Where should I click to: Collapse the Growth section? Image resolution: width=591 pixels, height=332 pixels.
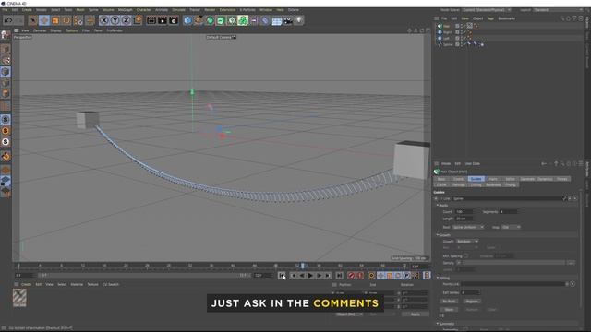pyautogui.click(x=443, y=235)
